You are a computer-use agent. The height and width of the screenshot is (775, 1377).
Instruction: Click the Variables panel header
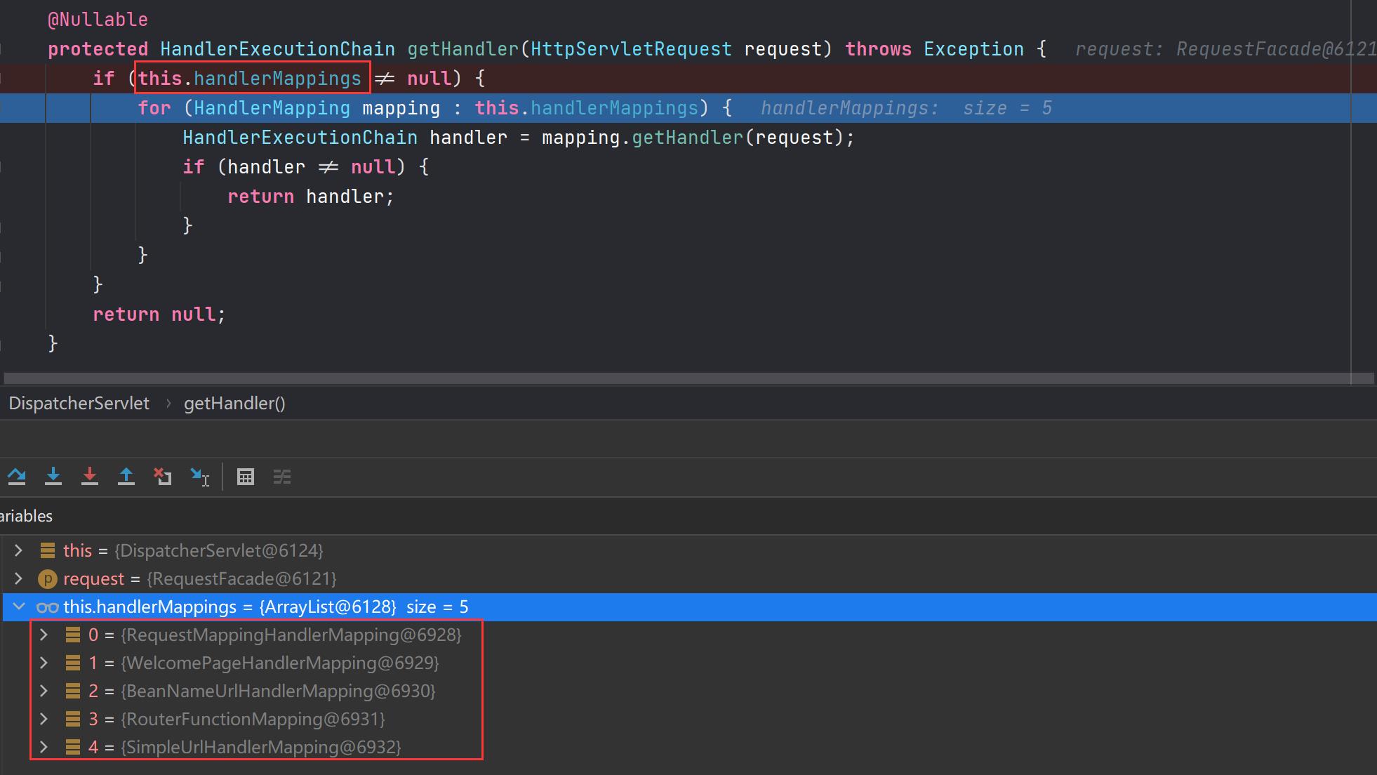[x=26, y=516]
